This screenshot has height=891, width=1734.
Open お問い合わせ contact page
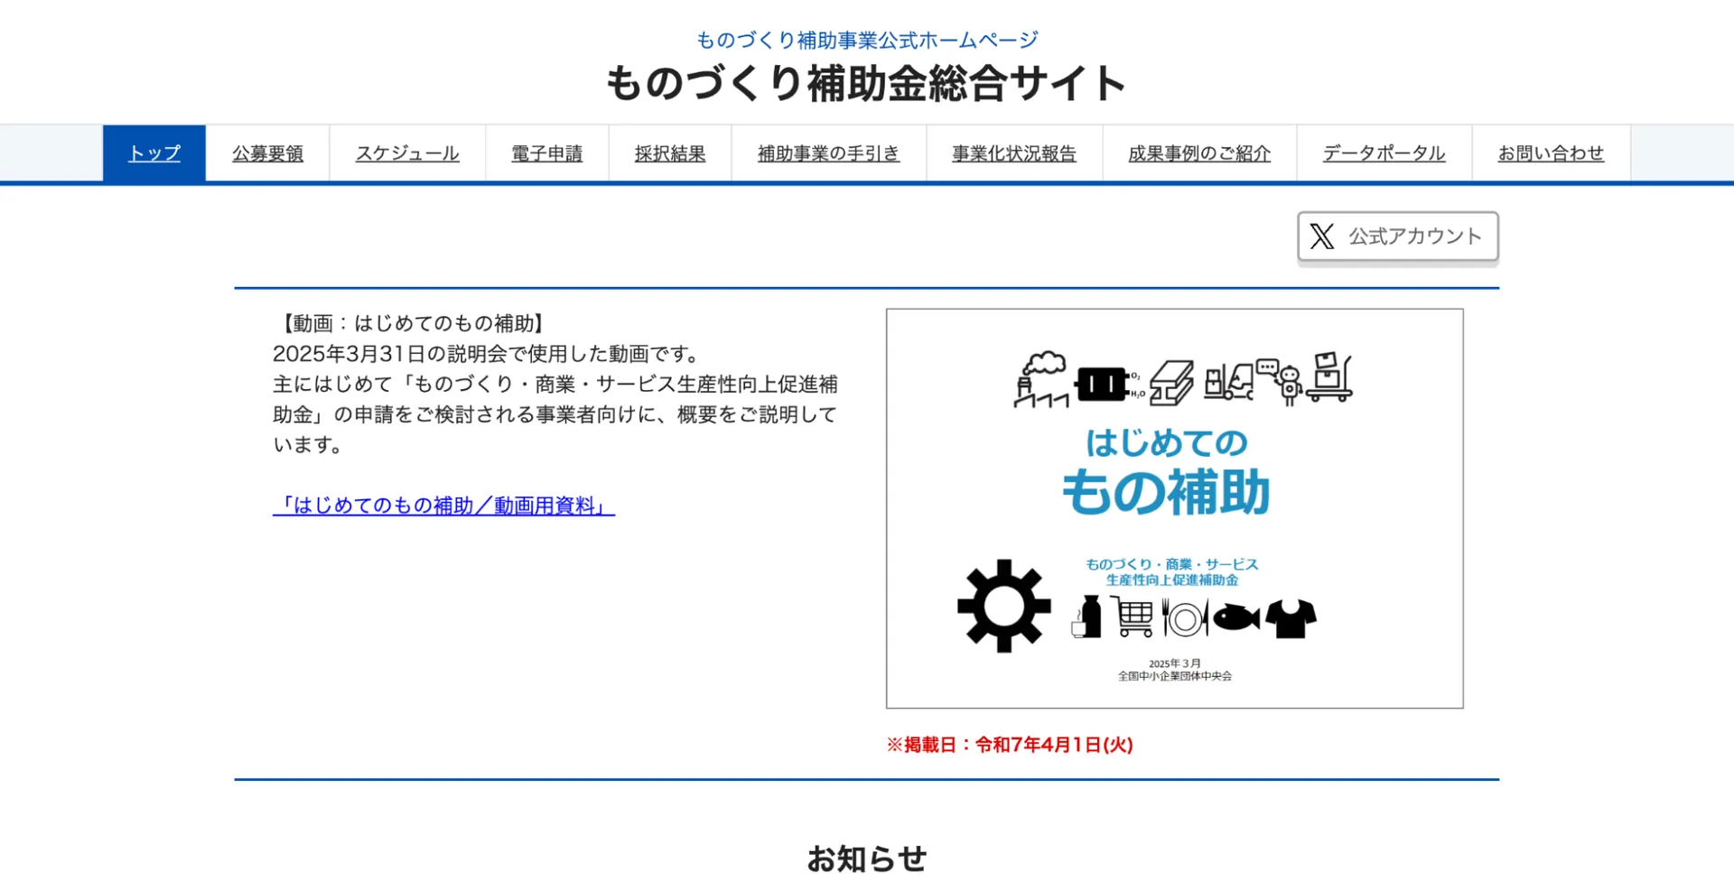(x=1551, y=153)
